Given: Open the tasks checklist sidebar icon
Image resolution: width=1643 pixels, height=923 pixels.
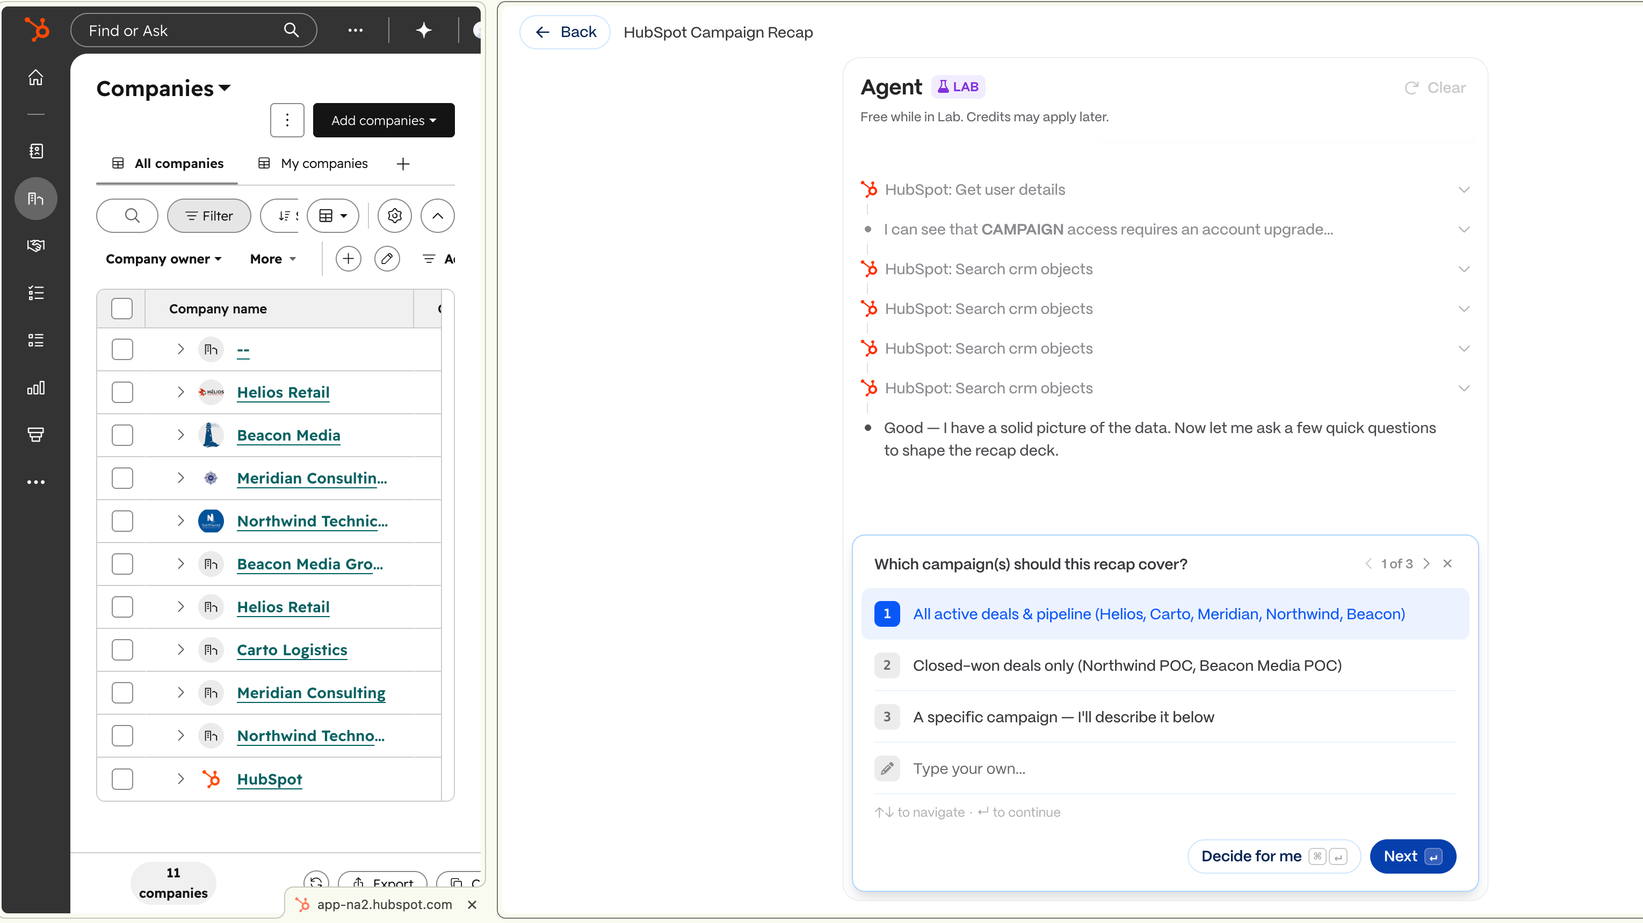Looking at the screenshot, I should coord(35,292).
